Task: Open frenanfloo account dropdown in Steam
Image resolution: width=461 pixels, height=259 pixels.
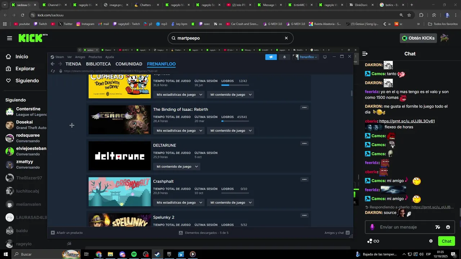Action: [305, 57]
